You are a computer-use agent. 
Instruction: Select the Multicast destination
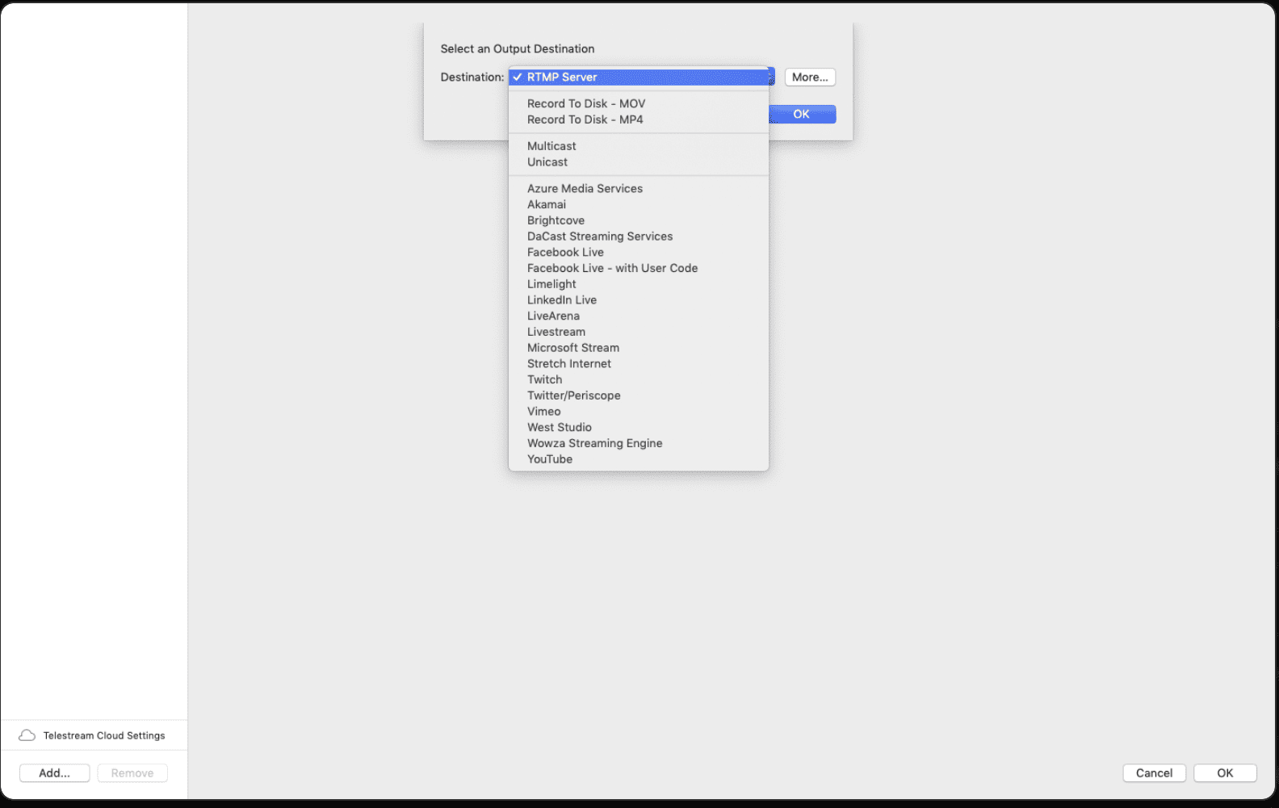tap(639, 146)
